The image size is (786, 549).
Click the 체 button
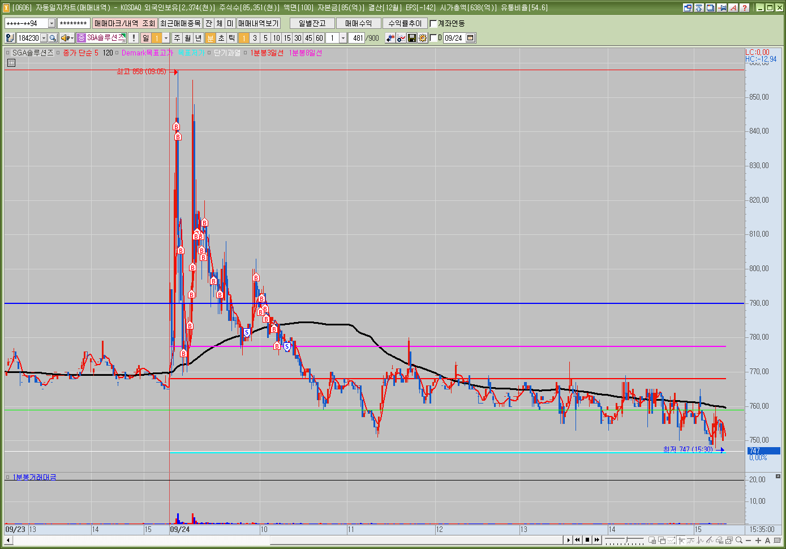pos(220,23)
